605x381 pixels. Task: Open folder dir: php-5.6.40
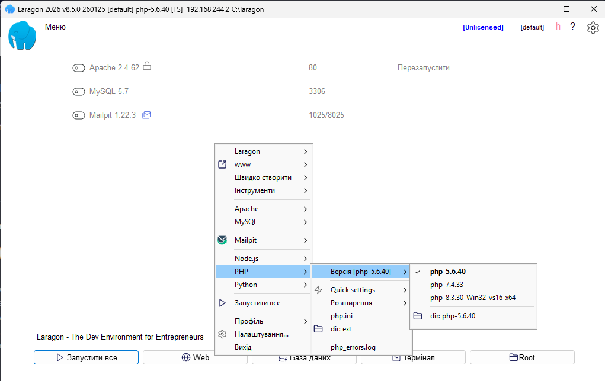pos(452,316)
